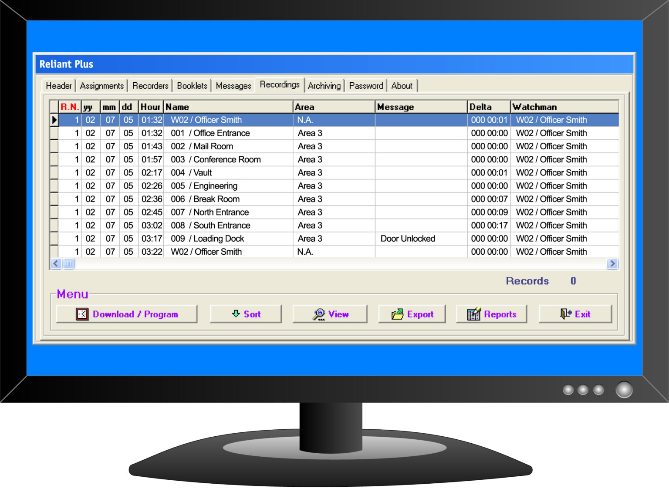Click the Exit door icon
Image resolution: width=669 pixels, height=492 pixels.
point(565,313)
